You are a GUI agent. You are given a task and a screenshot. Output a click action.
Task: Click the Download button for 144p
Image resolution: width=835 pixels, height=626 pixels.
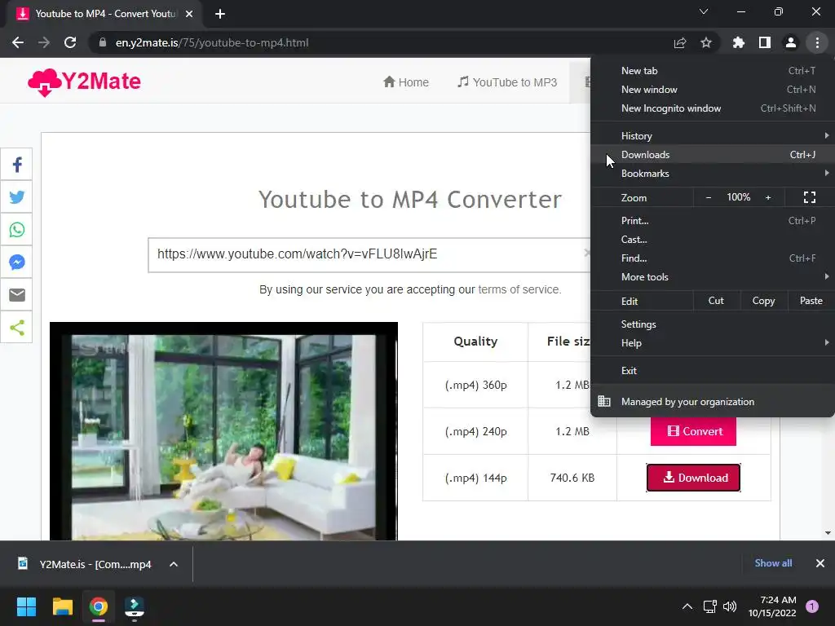[x=693, y=478]
